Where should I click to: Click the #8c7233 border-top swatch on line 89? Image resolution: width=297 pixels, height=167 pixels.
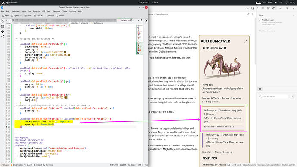pos(65,52)
